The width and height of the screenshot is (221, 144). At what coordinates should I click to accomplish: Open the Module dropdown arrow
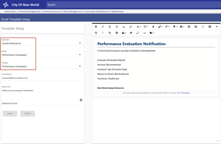(80, 55)
